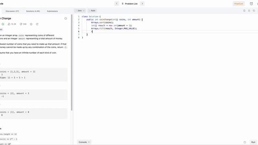Click the Premium button
Image resolution: width=258 pixels, height=145 pixels.
[239, 4]
